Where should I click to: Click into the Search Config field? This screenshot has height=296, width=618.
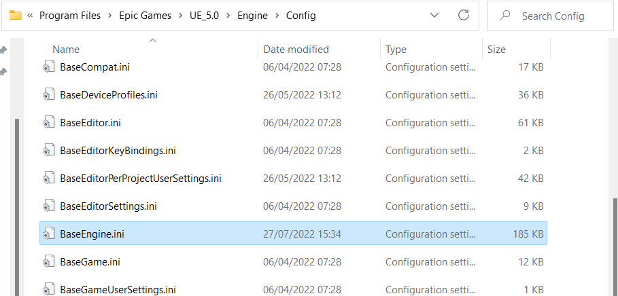click(x=550, y=16)
